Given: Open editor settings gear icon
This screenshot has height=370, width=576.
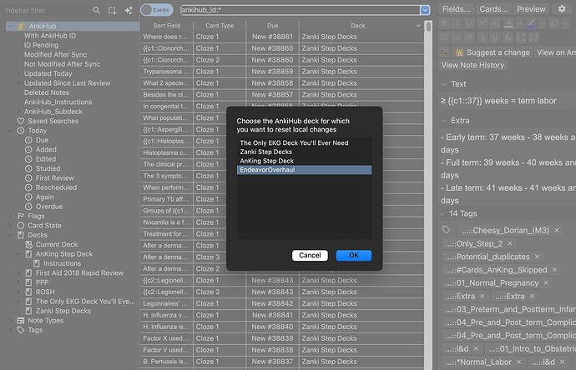Looking at the screenshot, I should coord(562,9).
